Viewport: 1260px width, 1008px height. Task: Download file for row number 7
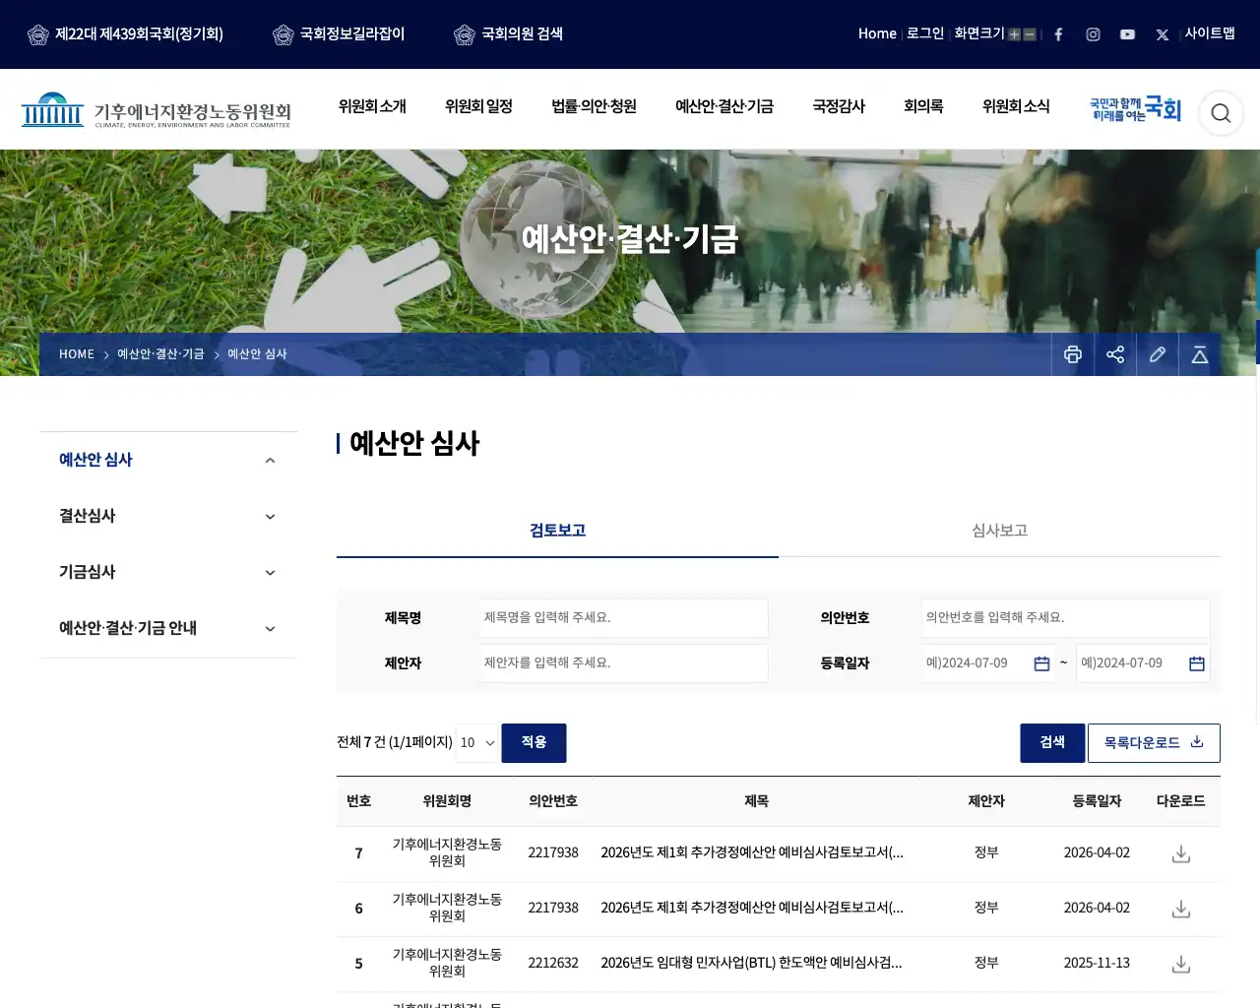[x=1181, y=853]
